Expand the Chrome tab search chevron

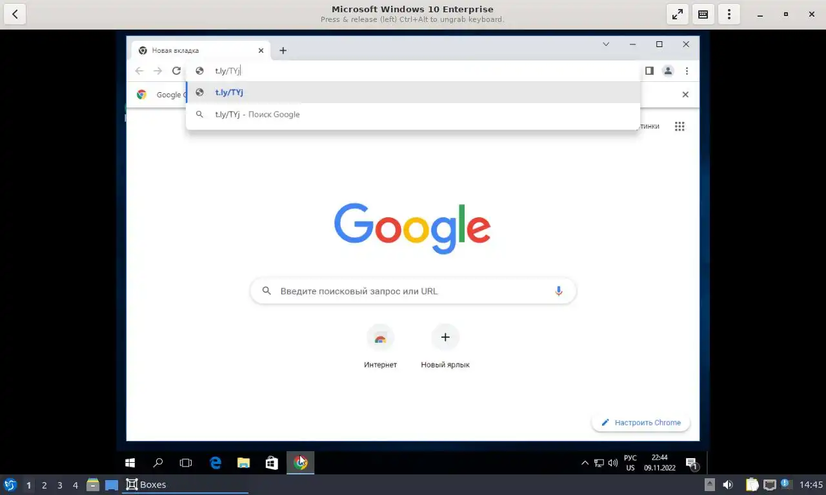pos(606,44)
